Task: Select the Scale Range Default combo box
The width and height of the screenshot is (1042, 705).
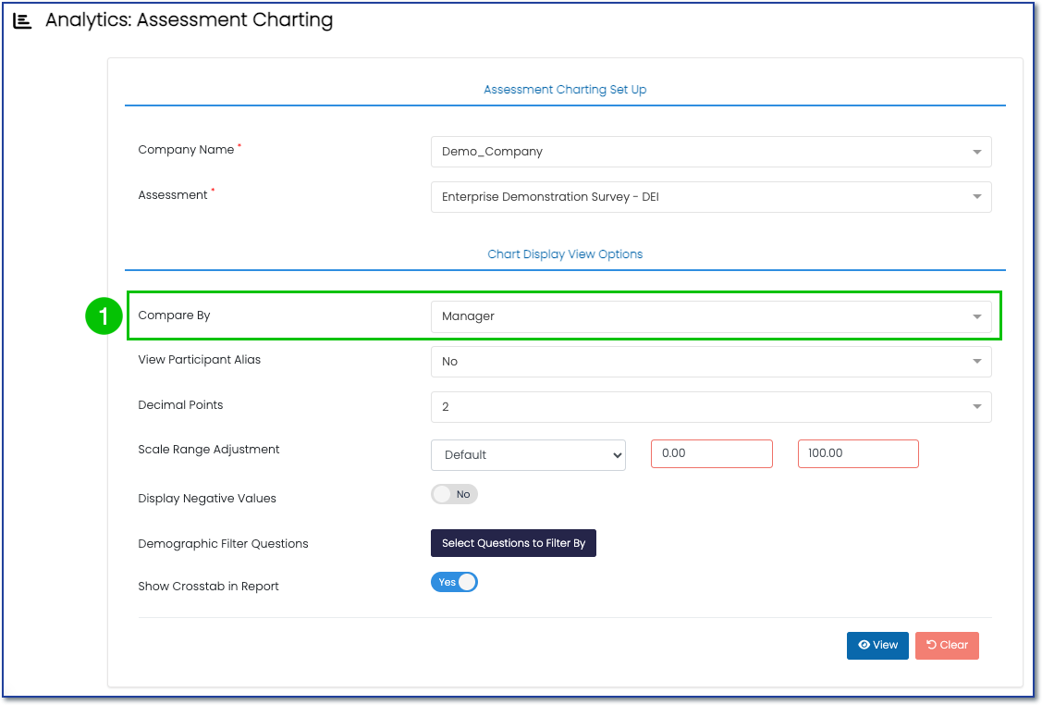Action: click(x=528, y=455)
